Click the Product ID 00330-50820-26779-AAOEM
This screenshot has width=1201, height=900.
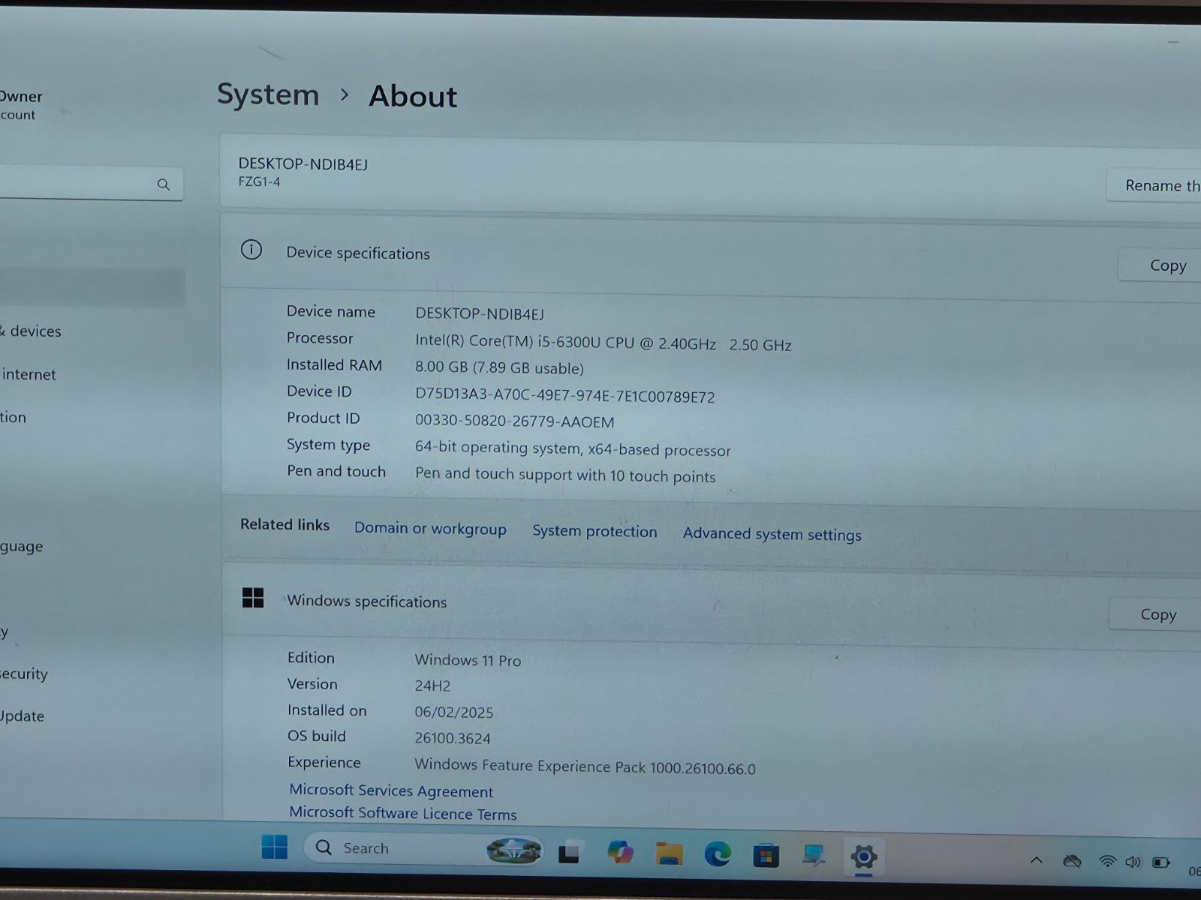(x=514, y=421)
